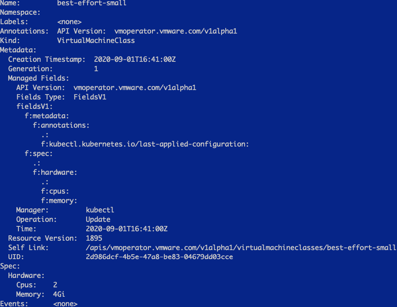
Task: Click the f:memory: line
Action: pos(59,201)
